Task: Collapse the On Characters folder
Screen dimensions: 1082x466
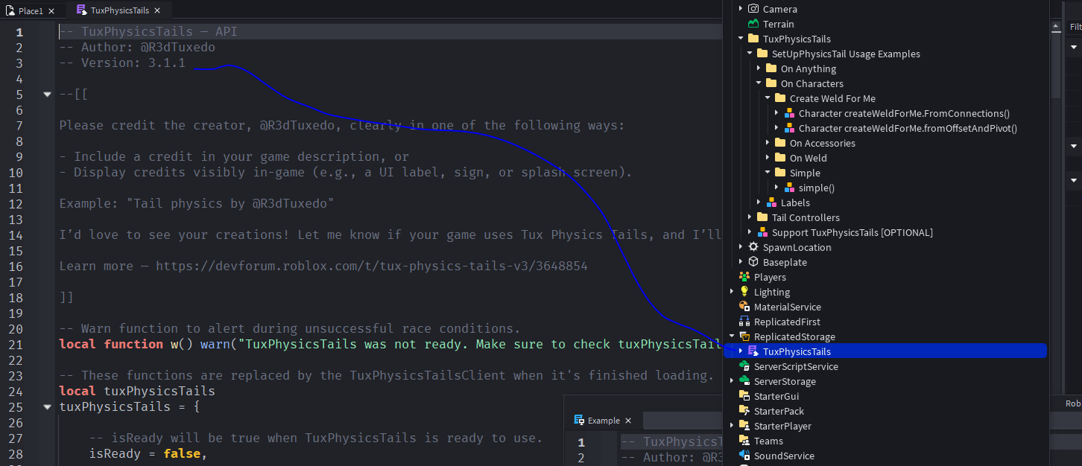Action: click(759, 83)
